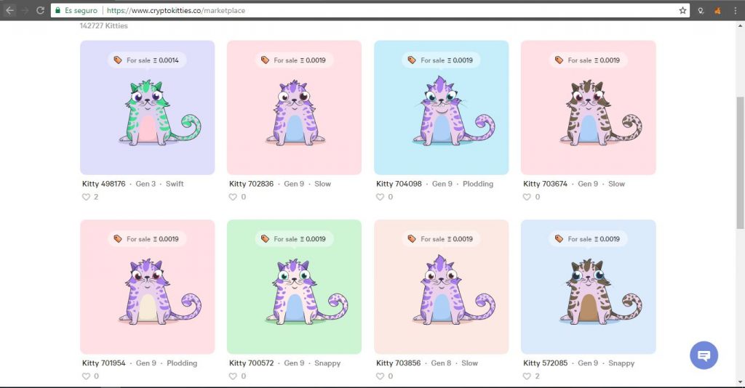This screenshot has height=388, width=745.
Task: Click the Kitty 704098 title link
Action: point(399,184)
